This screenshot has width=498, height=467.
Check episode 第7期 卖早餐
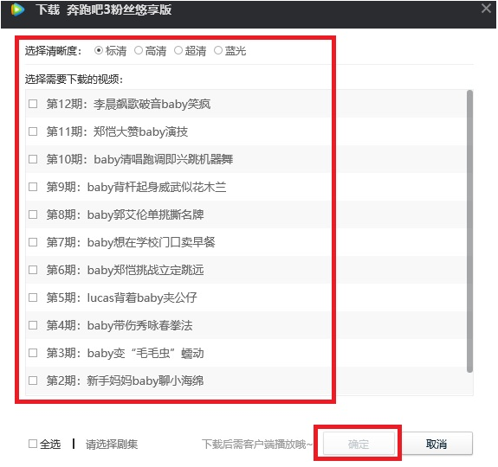33,242
